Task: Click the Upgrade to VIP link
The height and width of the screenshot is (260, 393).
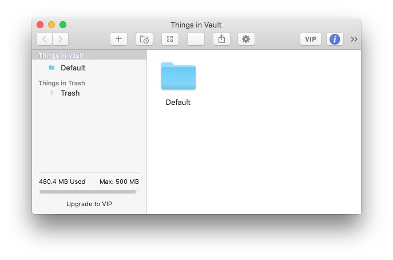Action: (89, 204)
